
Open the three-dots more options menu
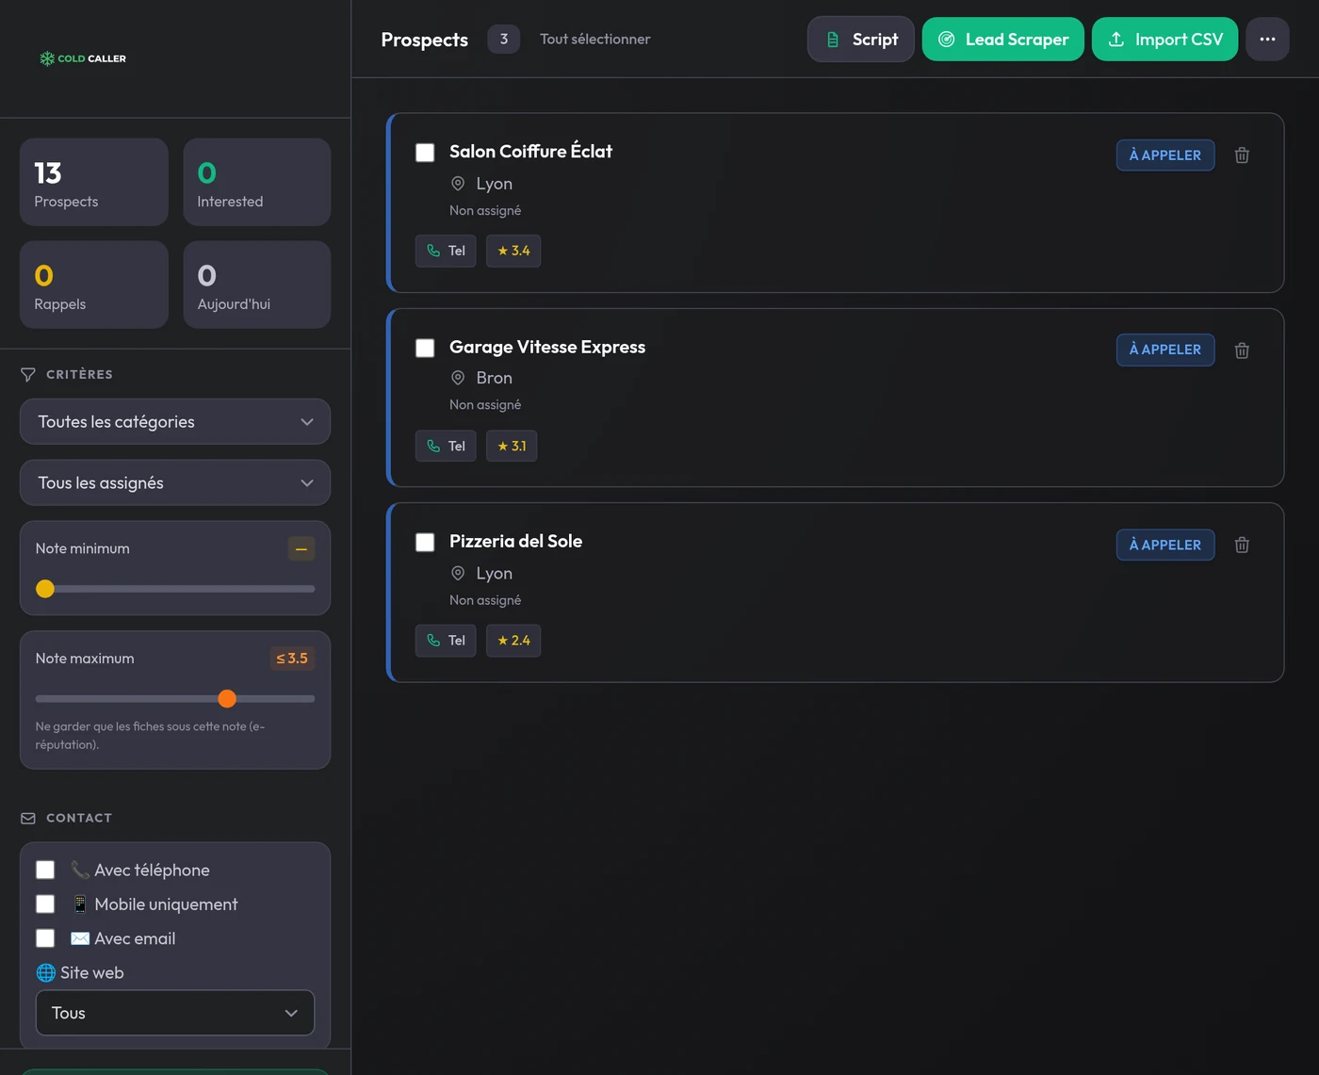pos(1267,39)
